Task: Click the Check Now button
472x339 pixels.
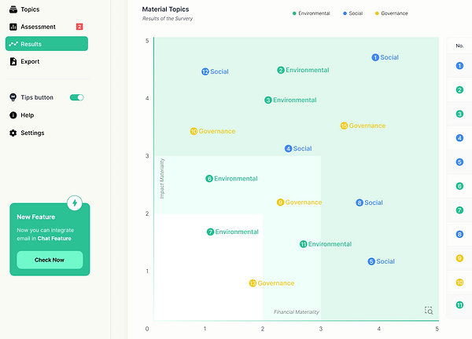Action: (x=50, y=260)
